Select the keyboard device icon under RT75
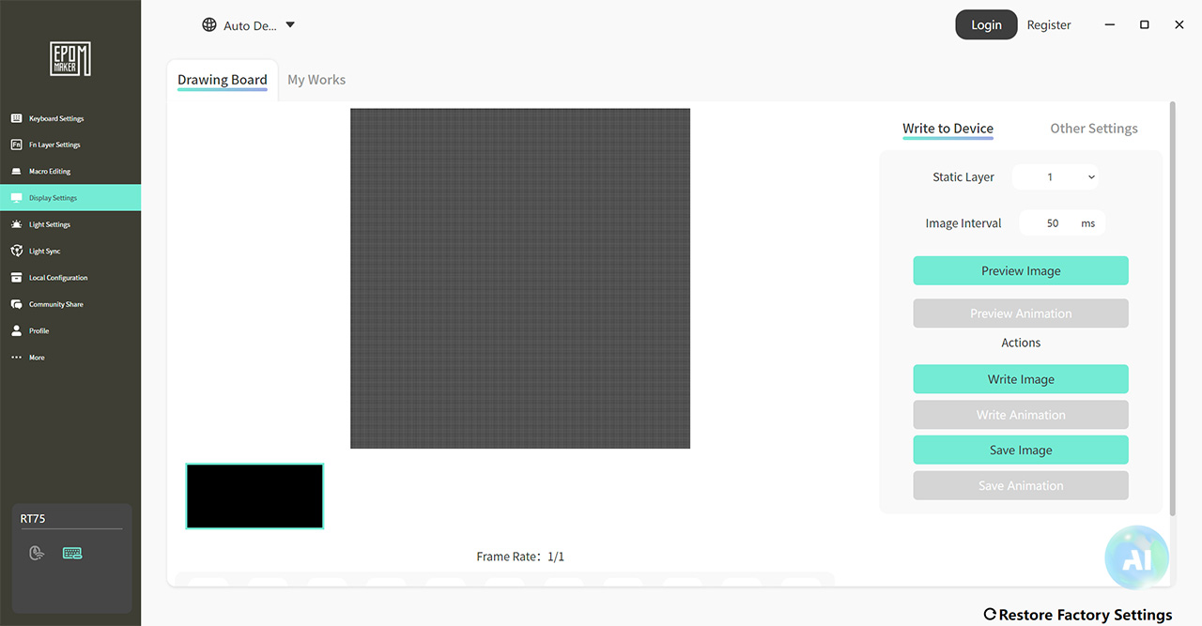The height and width of the screenshot is (626, 1202). [72, 553]
